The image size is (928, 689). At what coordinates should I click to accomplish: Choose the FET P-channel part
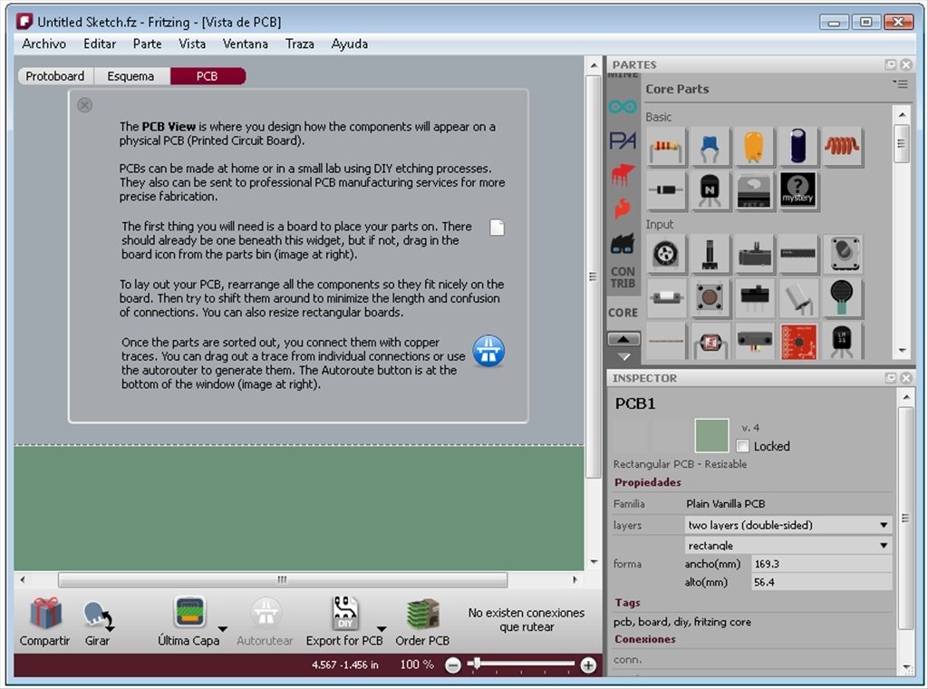[x=753, y=190]
